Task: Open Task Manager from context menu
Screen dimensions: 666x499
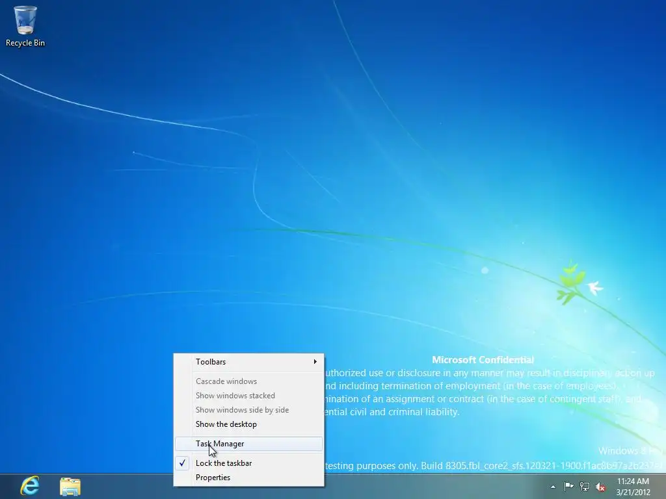Action: click(x=248, y=444)
